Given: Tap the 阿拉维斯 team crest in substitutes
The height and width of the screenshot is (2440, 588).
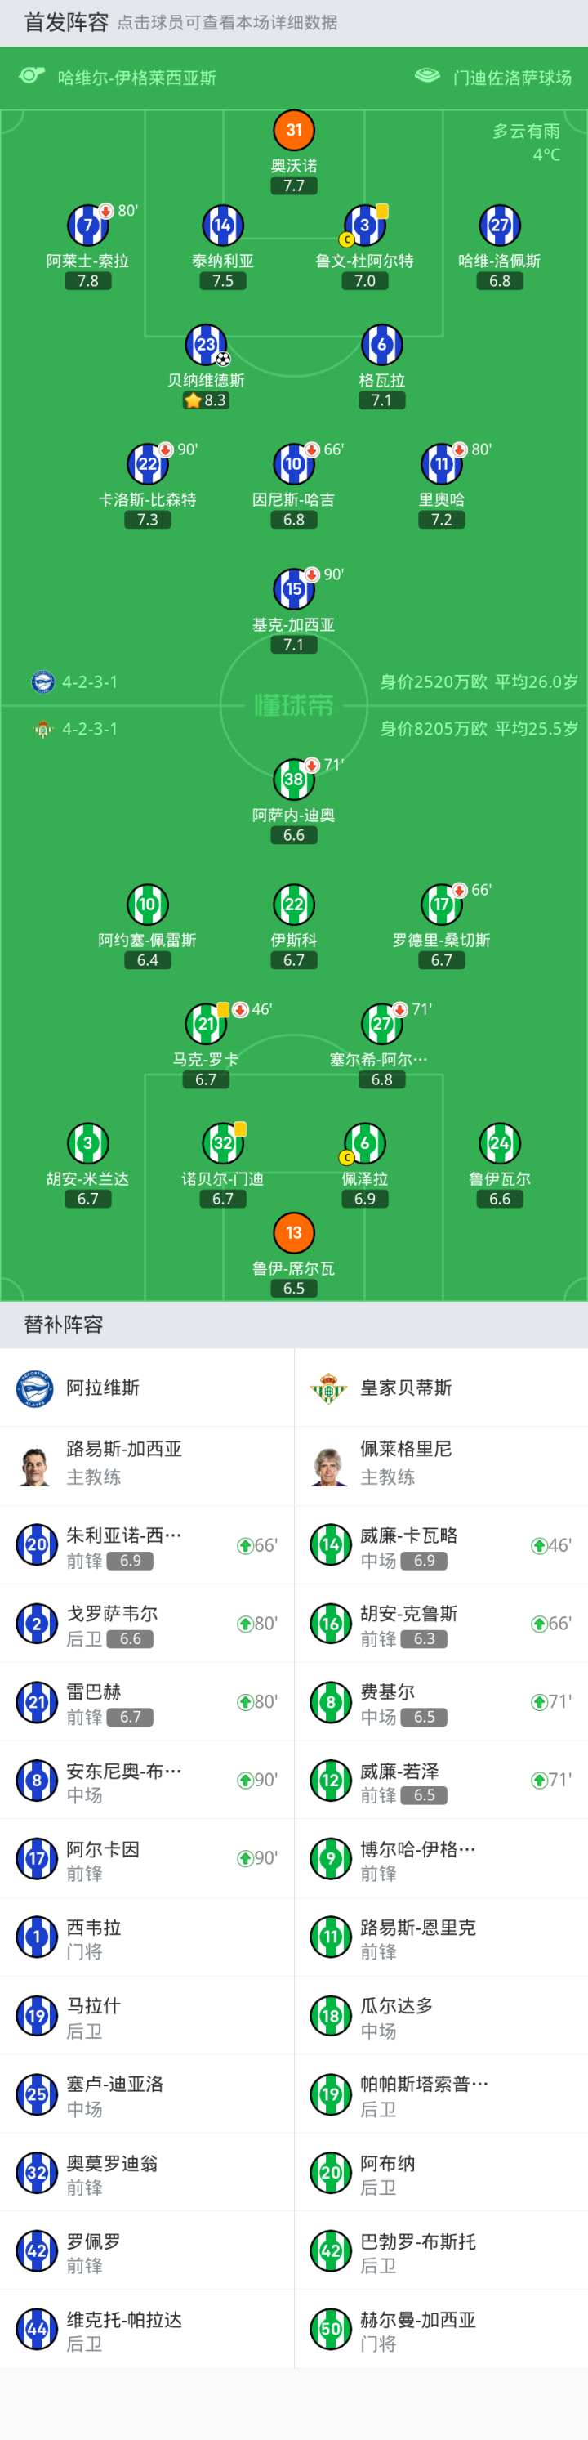Looking at the screenshot, I should [x=36, y=1388].
